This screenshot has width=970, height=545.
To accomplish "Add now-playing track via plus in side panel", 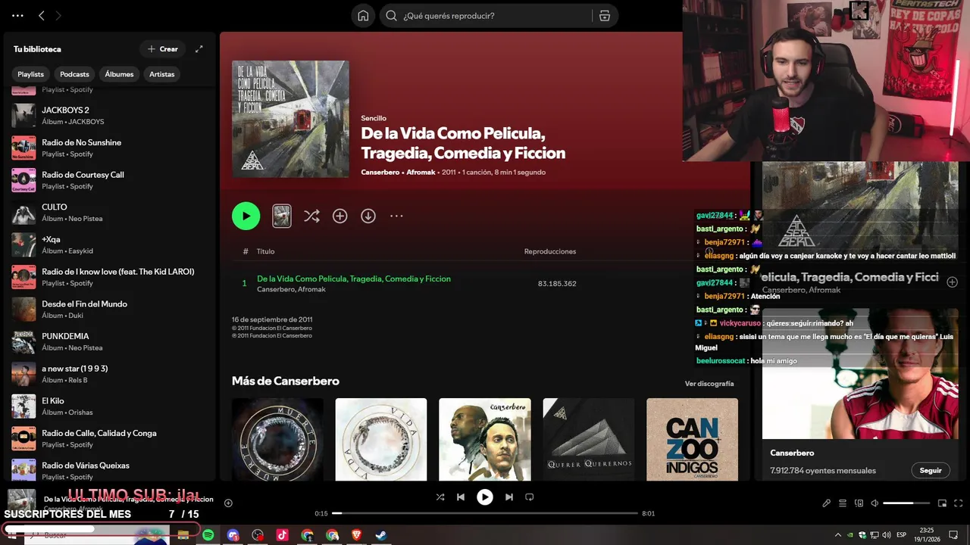I will pos(953,282).
